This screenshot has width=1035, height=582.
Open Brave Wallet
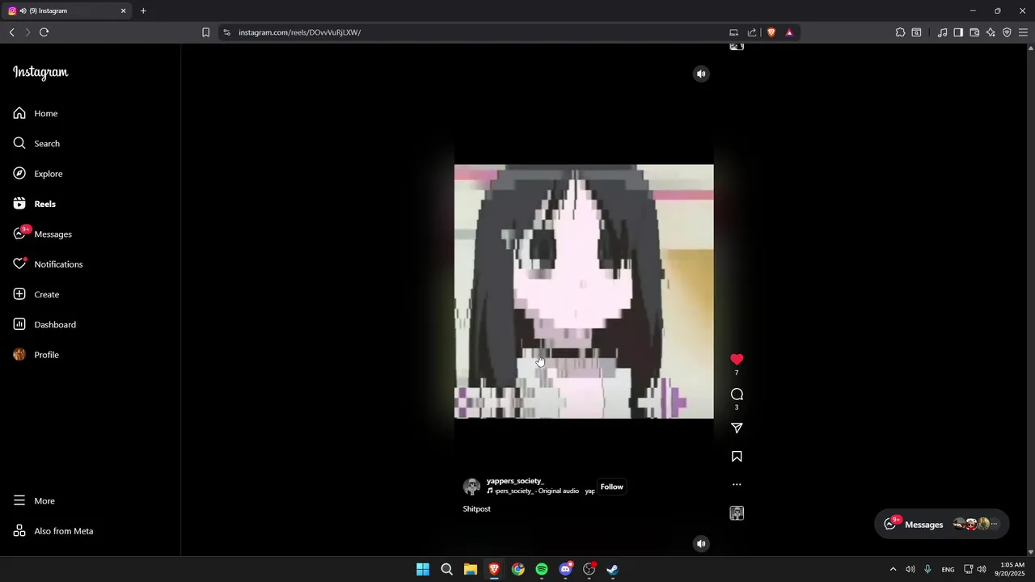(974, 32)
